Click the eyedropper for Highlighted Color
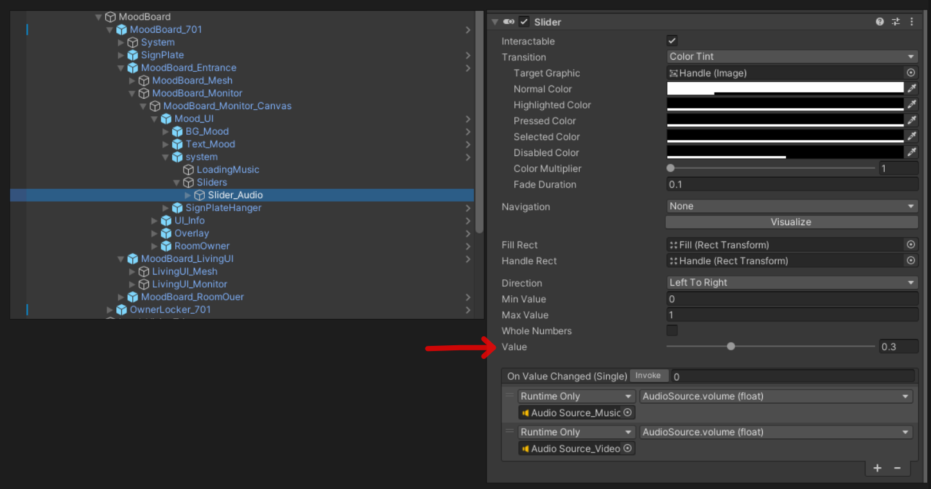Screen dimensions: 931x489 tap(911, 105)
